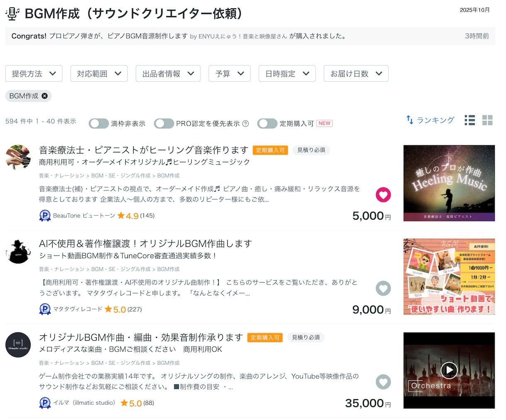Viewport: 506px width, 420px height.
Task: Click 音楽・ナレーション breadcrumb in first listing
Action: coord(62,176)
